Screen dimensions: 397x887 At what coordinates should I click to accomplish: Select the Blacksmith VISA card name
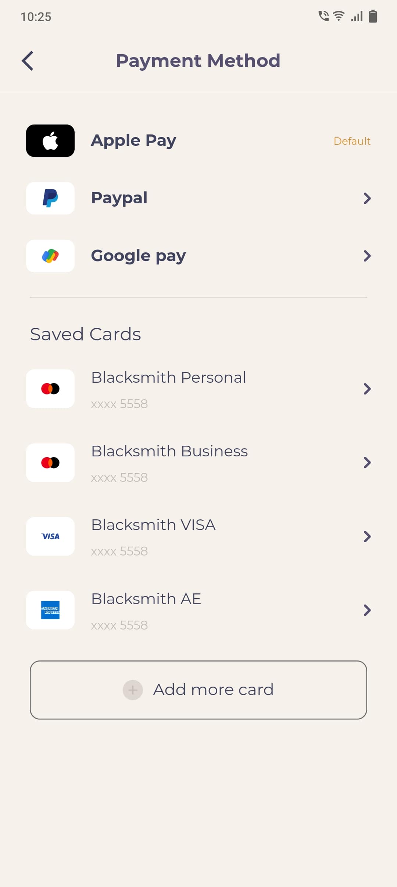(x=153, y=525)
